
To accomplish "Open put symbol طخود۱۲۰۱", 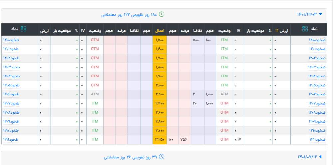I will click(x=11, y=49).
